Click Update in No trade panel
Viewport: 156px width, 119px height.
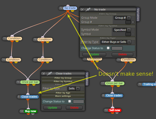(x=94, y=55)
